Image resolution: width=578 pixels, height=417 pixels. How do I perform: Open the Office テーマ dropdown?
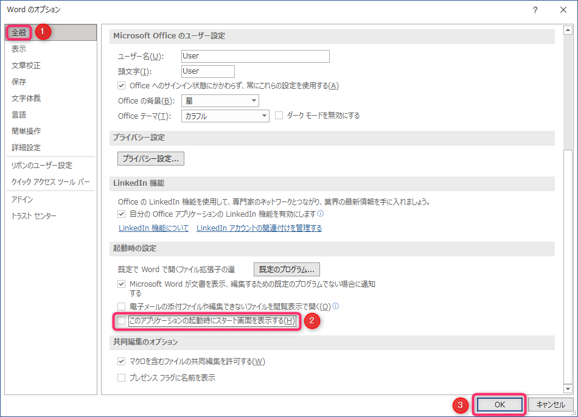tap(225, 116)
